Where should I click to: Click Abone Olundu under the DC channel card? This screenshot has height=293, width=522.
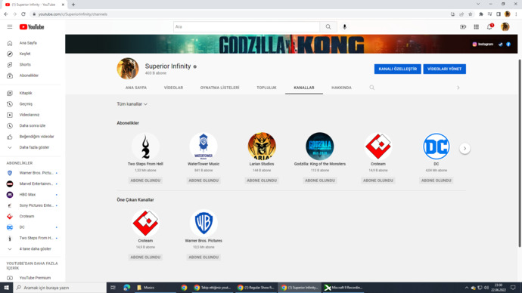coord(436,180)
